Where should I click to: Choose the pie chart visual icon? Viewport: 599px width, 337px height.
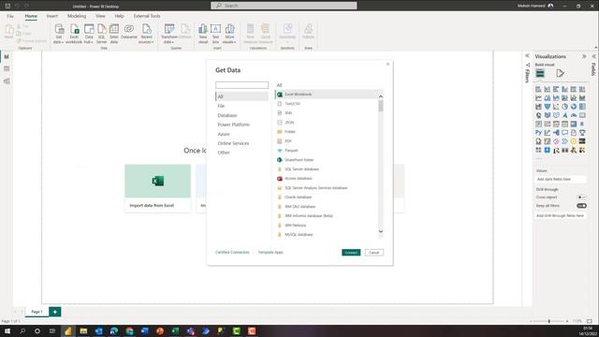pos(564,107)
